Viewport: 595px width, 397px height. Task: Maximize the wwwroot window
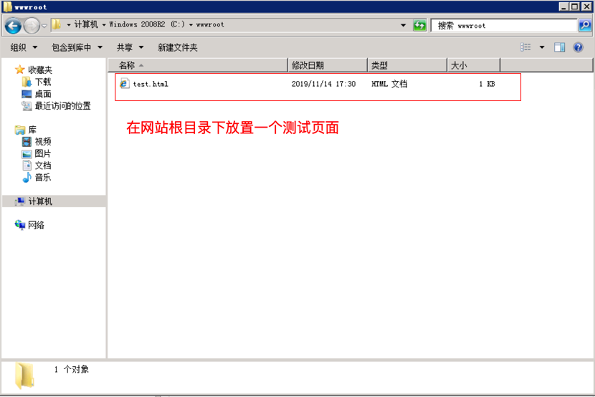[575, 6]
